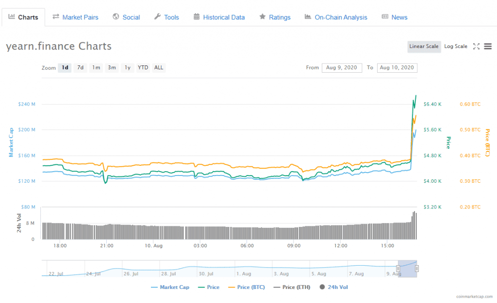Open the Charts tab
This screenshot has width=497, height=303.
[x=23, y=17]
